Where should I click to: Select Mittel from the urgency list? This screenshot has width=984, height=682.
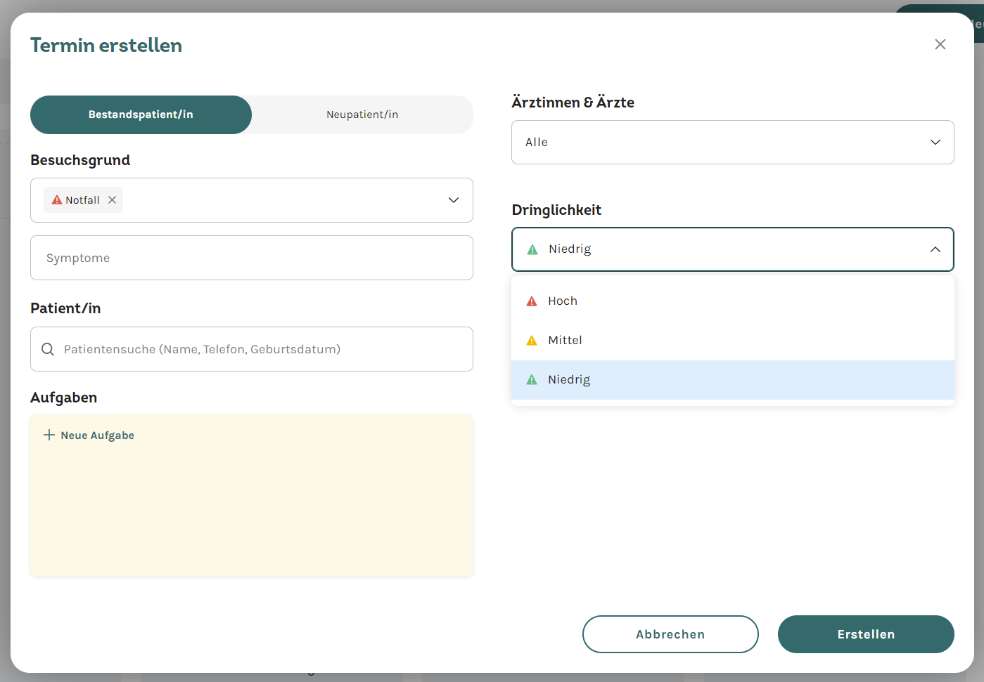point(732,340)
